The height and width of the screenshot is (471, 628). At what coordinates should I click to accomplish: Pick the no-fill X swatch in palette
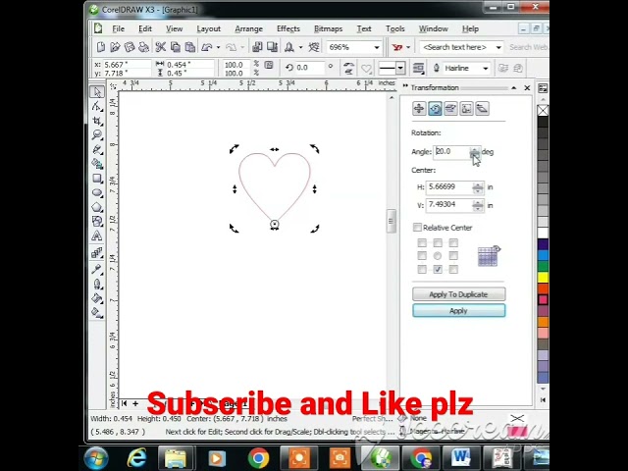(x=543, y=110)
